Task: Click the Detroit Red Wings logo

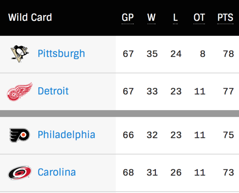Action: click(20, 92)
